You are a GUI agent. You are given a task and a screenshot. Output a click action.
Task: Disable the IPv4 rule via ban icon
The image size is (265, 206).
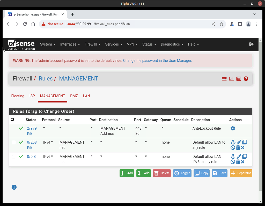click(233, 148)
